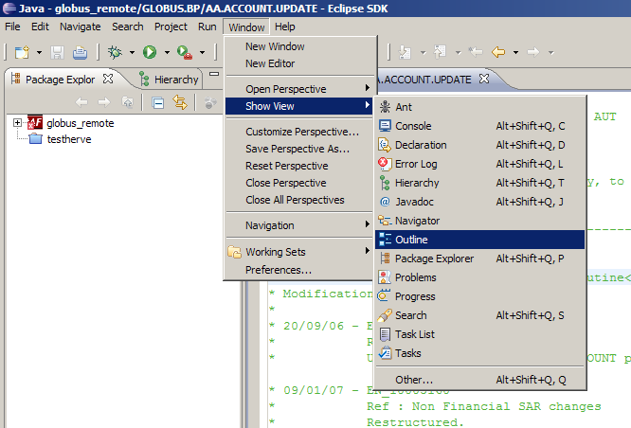Select the testherve project folder

pos(68,139)
